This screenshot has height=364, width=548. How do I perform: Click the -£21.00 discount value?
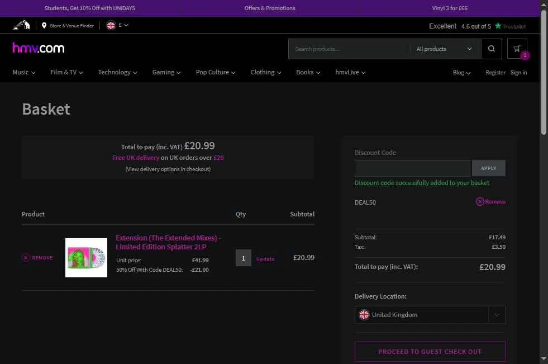point(199,270)
